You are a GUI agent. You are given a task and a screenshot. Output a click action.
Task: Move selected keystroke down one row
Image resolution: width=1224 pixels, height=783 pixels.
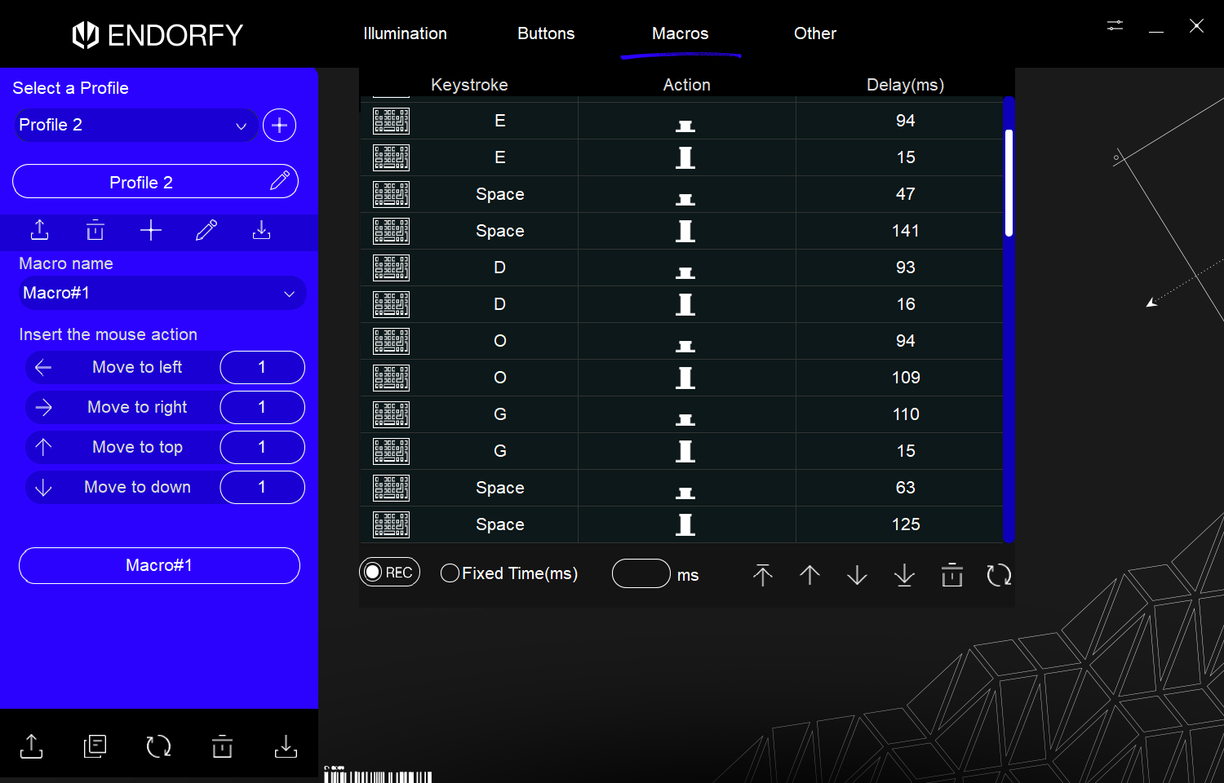click(857, 575)
